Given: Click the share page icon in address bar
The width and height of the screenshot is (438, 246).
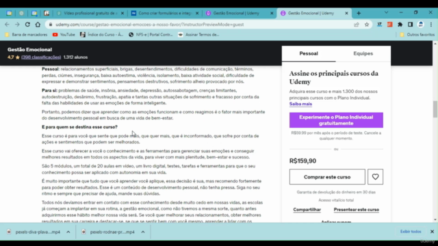Looking at the screenshot, I should [357, 25].
